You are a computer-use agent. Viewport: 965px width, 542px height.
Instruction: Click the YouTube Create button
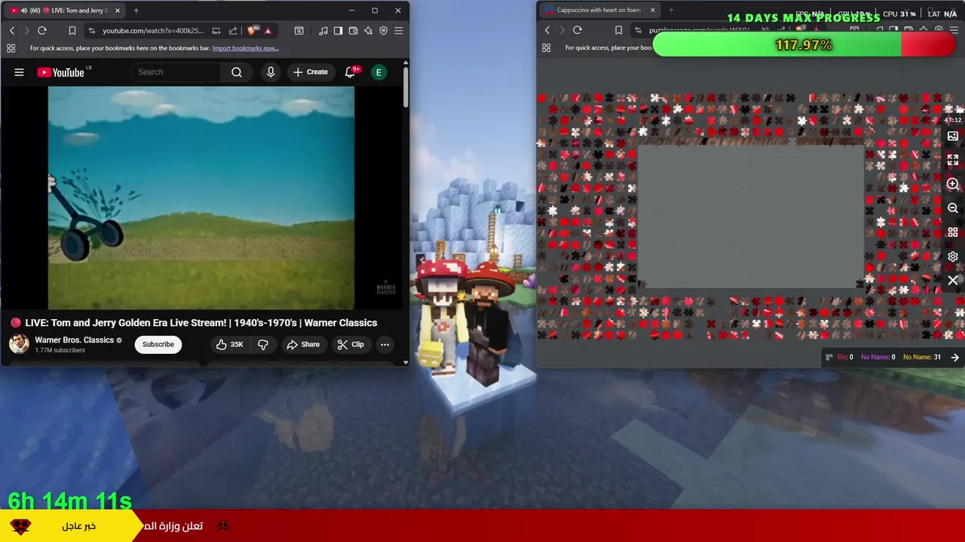click(311, 72)
